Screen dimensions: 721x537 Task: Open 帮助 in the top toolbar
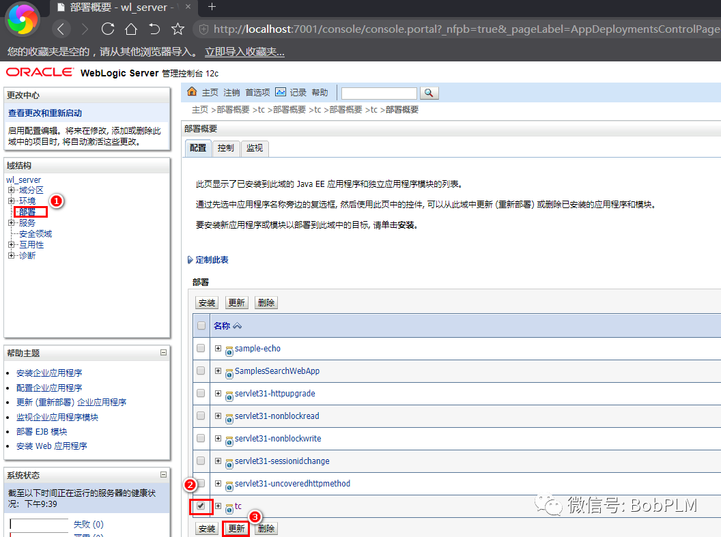point(320,92)
